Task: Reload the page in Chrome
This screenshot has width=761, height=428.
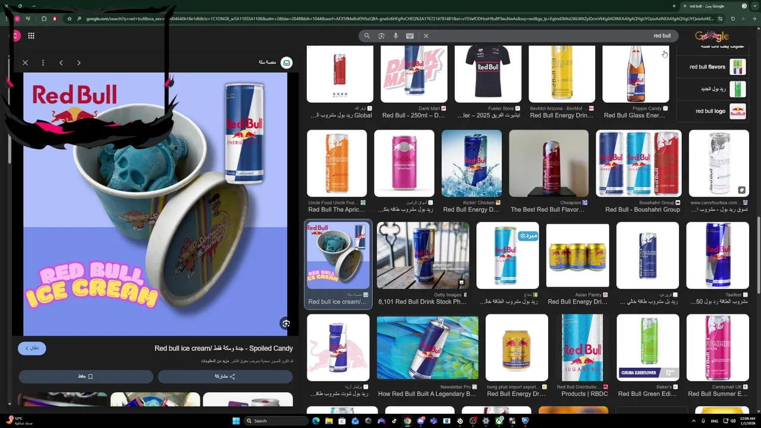Action: click(x=732, y=18)
